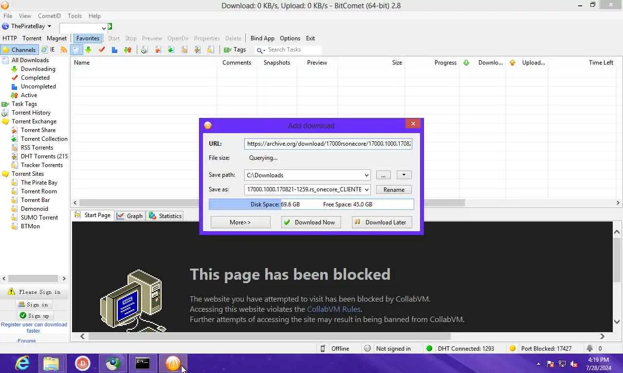Screen dimensions: 623x373
Task: Switch to the Statistics tab
Action: (165, 216)
